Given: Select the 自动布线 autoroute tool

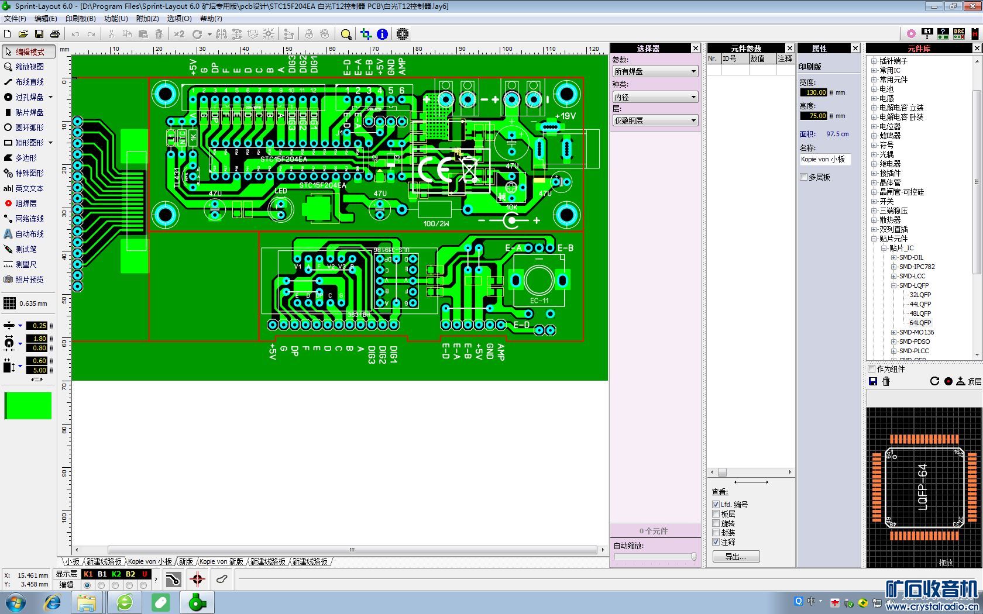Looking at the screenshot, I should [x=29, y=234].
